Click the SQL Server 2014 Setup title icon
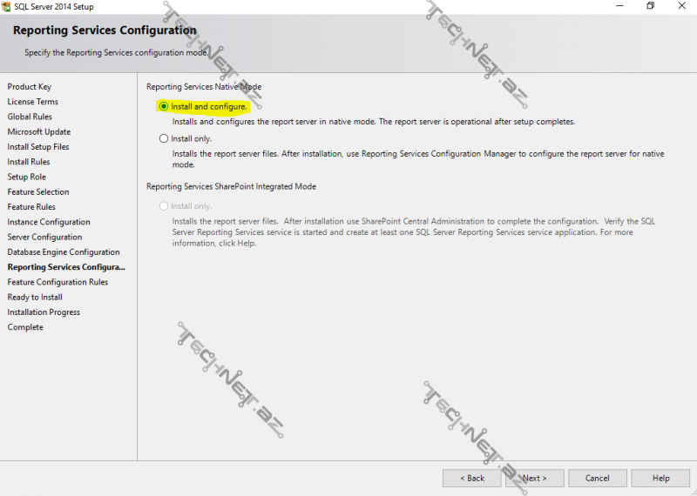The image size is (697, 496). click(7, 6)
